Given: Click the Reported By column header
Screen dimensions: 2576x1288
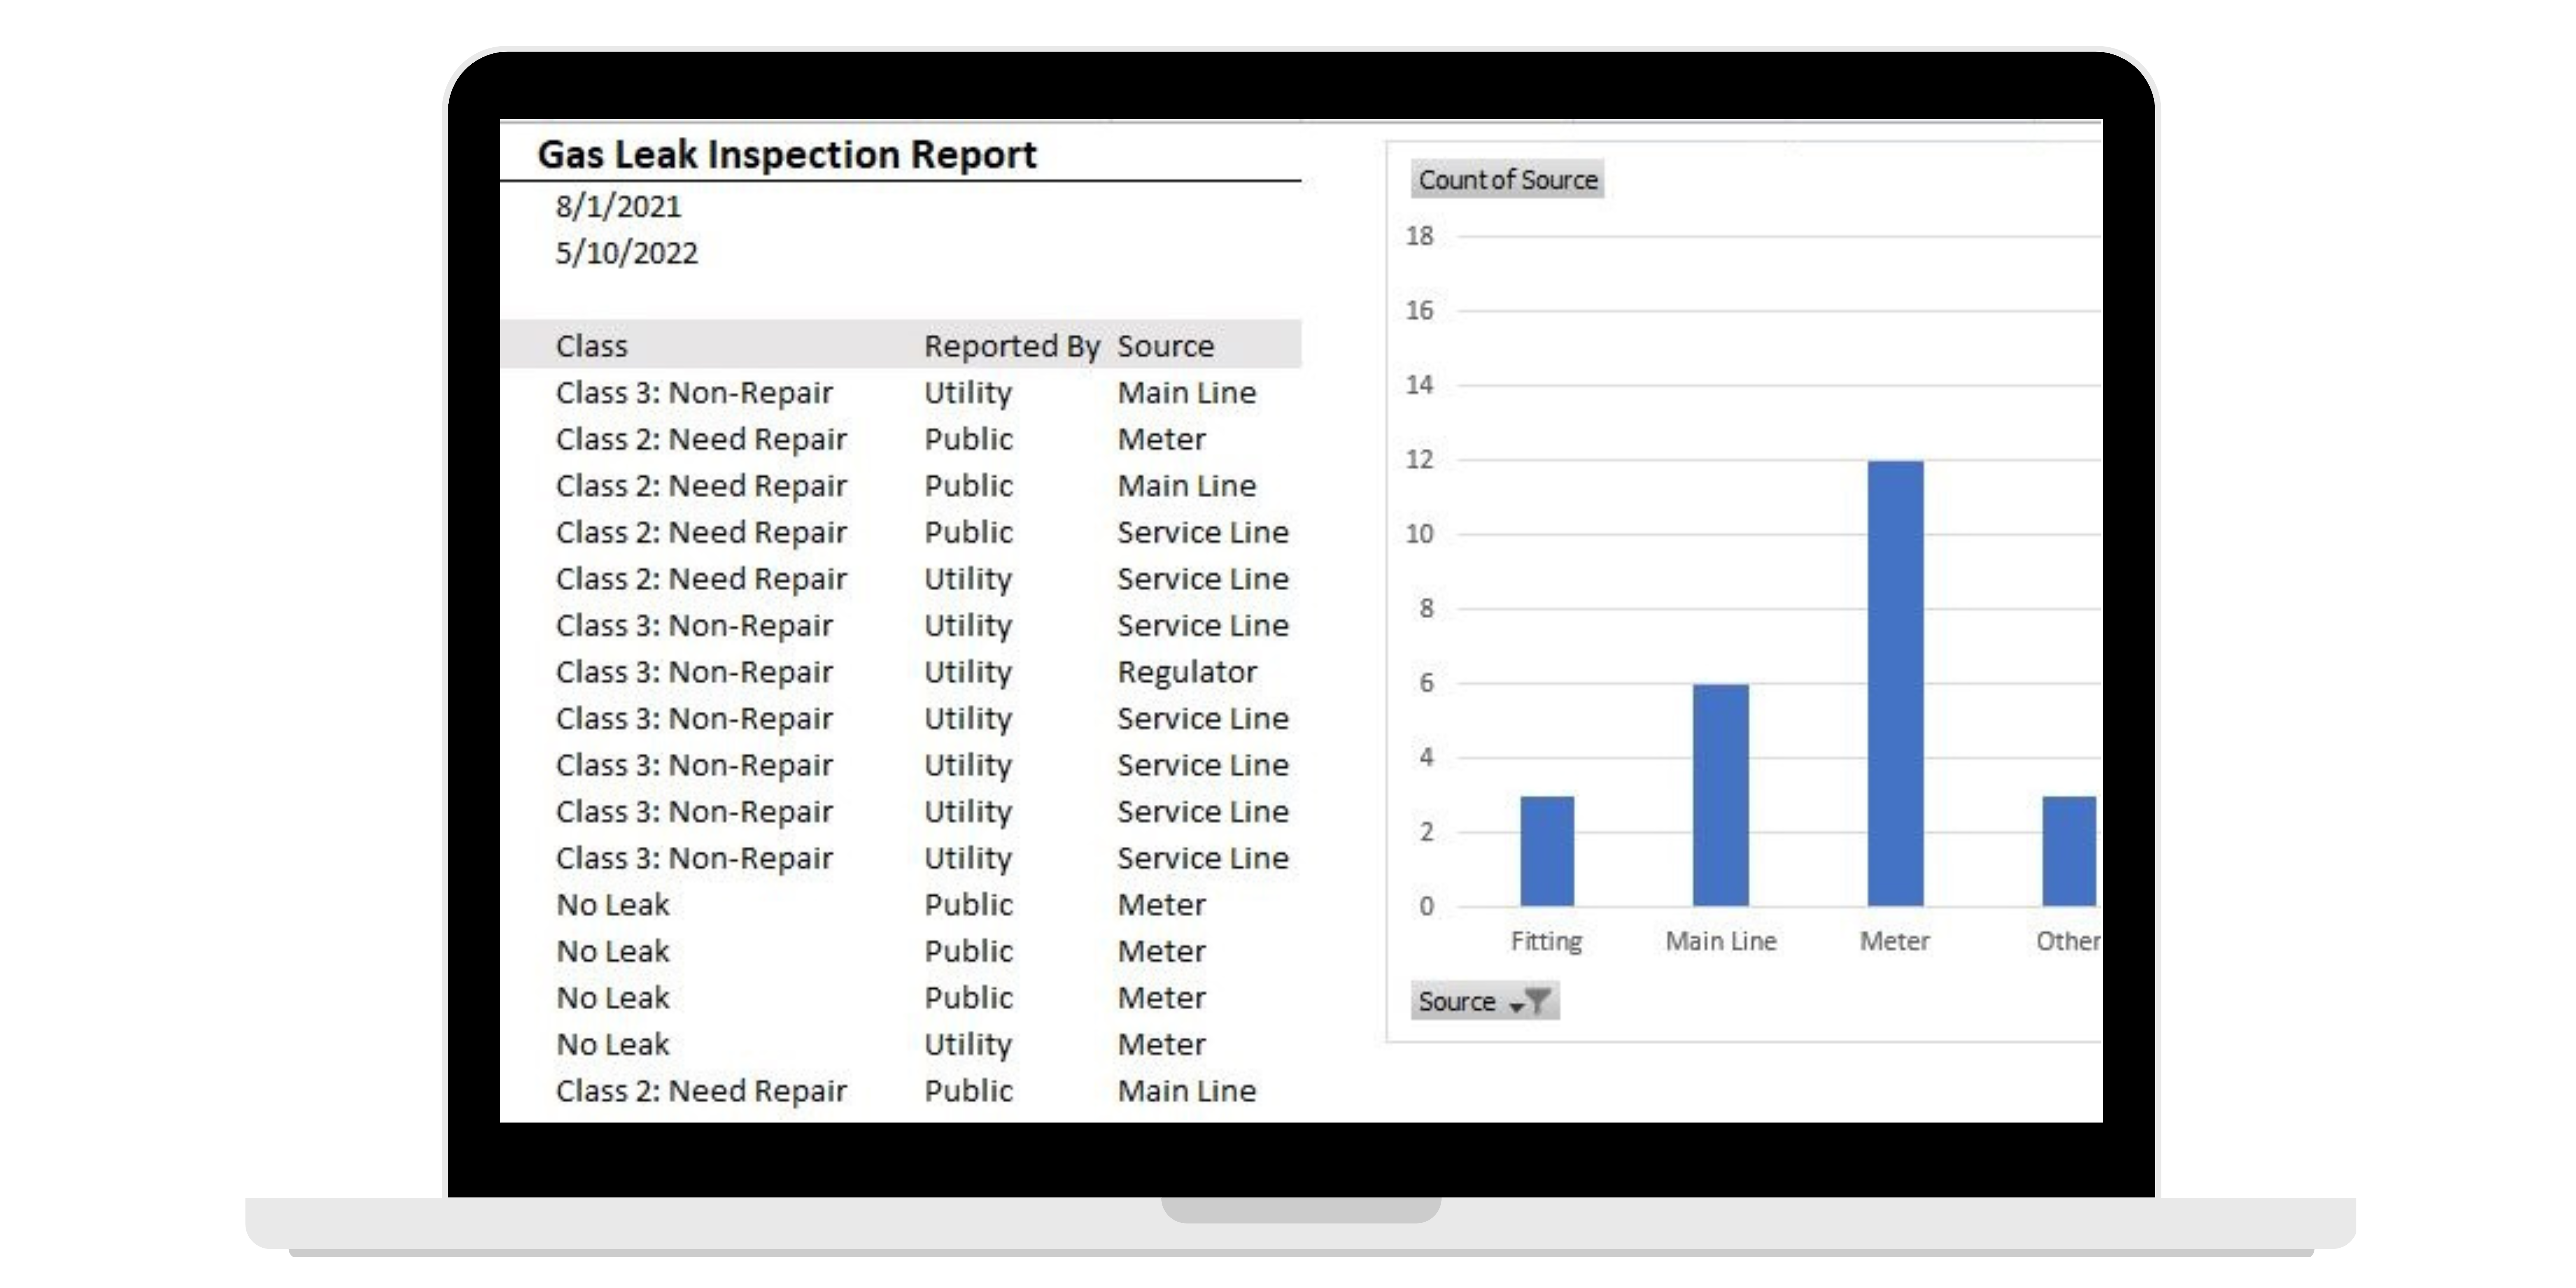Looking at the screenshot, I should 1011,346.
